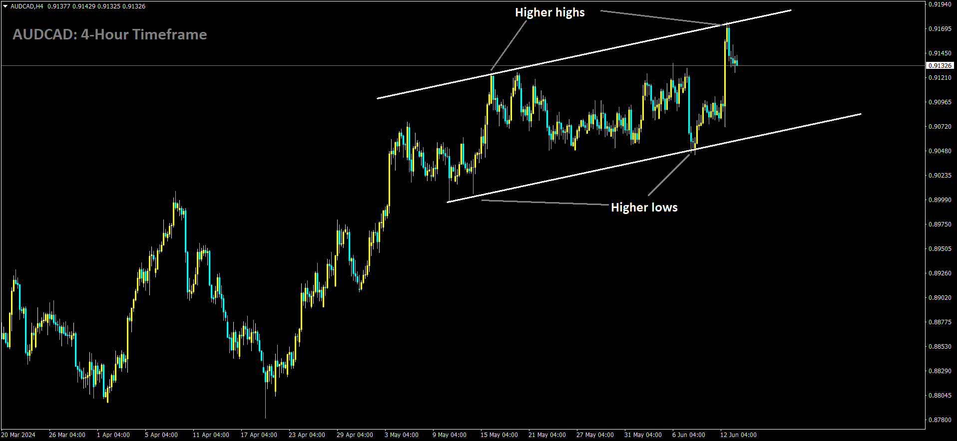Click price level 0.90720 on the axis
This screenshot has height=441, width=957.
coord(940,126)
